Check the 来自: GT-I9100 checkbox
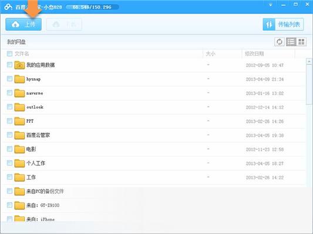The height and width of the screenshot is (234, 313). [9, 205]
